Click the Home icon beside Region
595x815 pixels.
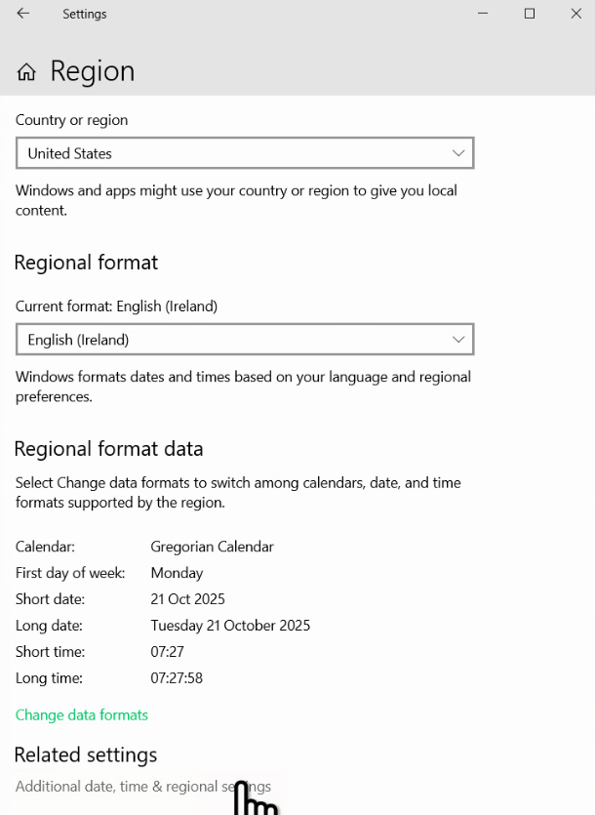[27, 72]
